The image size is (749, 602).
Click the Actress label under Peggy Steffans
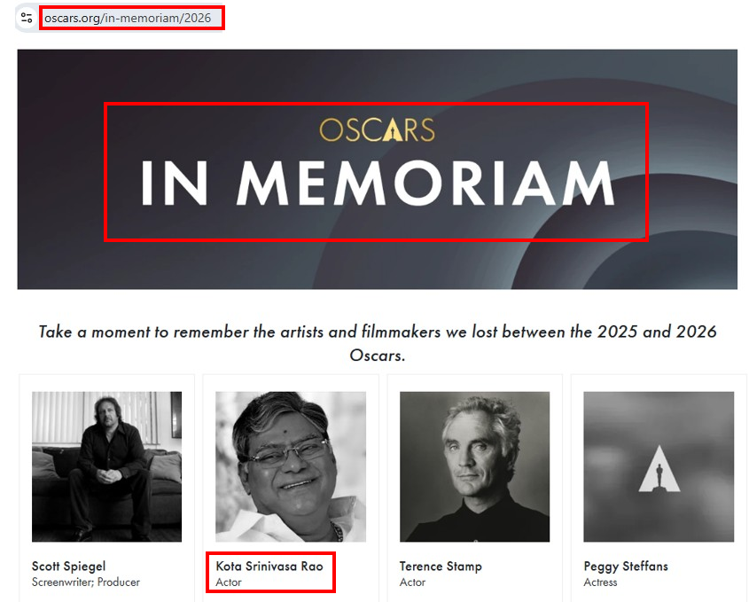[x=600, y=582]
